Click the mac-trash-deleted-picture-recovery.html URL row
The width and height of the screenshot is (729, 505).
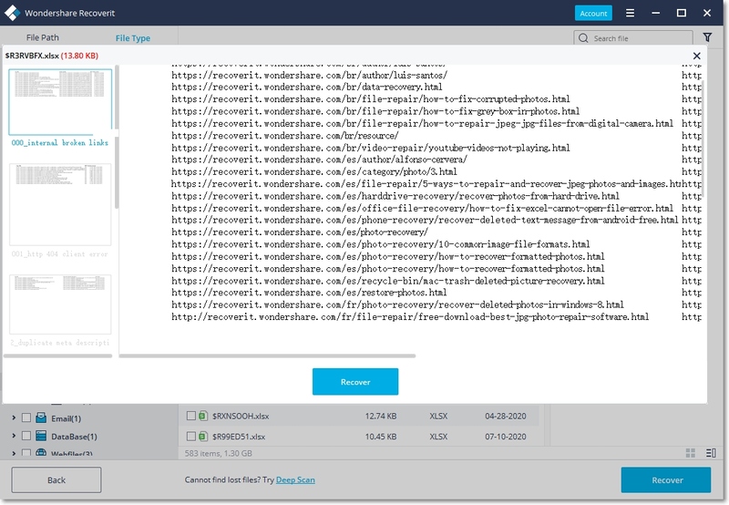pos(388,281)
